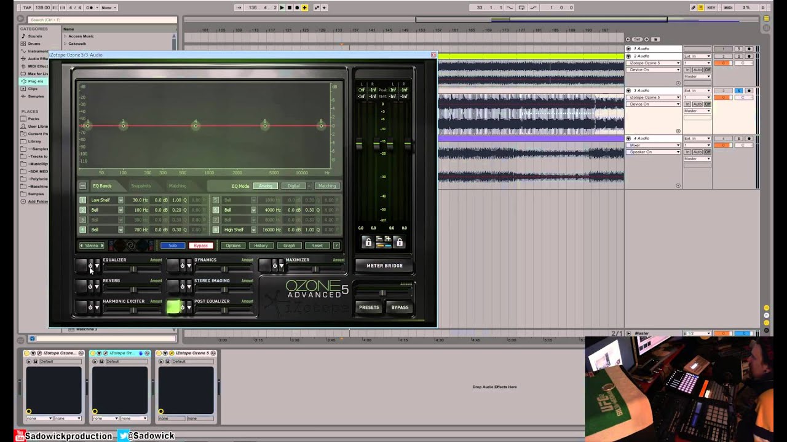Click the Equalizer Amount slider

tap(133, 269)
